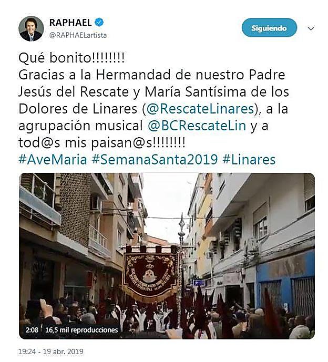Open the #Linares hashtag

(249, 160)
